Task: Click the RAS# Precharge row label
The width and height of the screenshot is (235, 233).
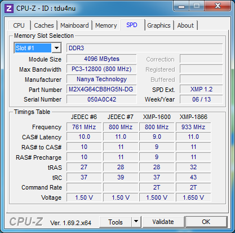Action: pos(39,157)
